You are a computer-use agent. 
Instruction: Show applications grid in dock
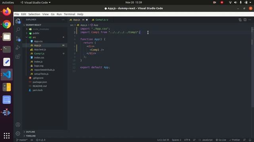(7, 136)
